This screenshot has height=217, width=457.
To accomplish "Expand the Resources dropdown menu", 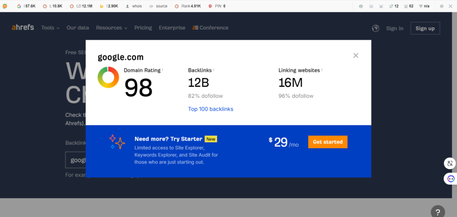I will [112, 28].
